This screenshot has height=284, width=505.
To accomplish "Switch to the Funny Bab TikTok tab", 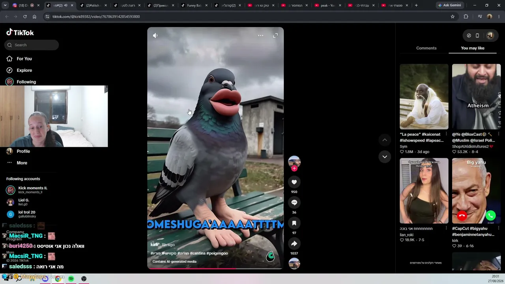I will coord(194,6).
